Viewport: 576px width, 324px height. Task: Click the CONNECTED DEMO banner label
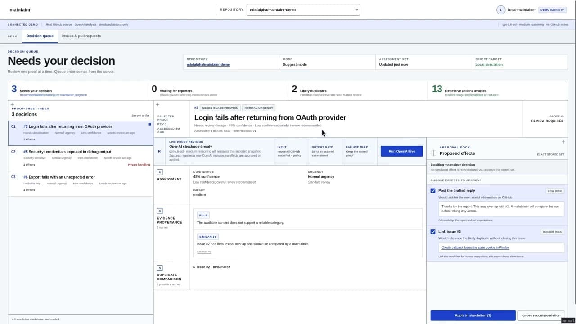(x=23, y=25)
